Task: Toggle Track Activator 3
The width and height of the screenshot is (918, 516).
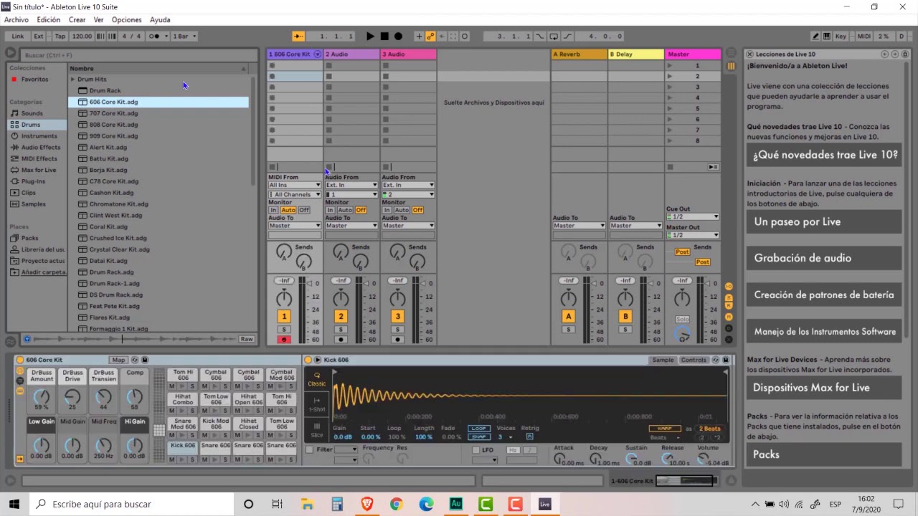Action: [397, 317]
